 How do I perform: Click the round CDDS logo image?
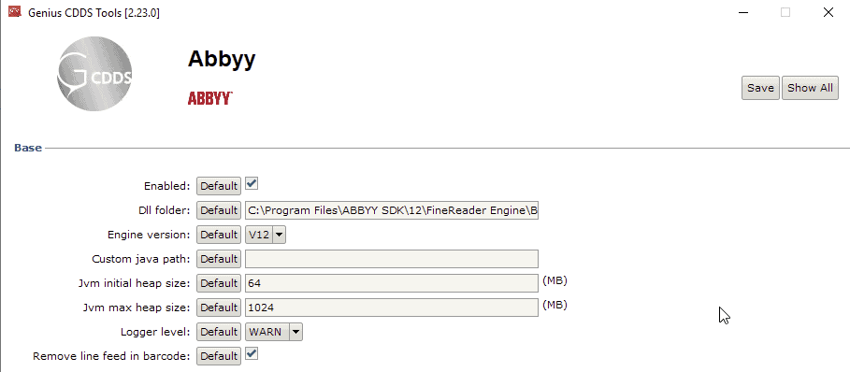point(94,74)
